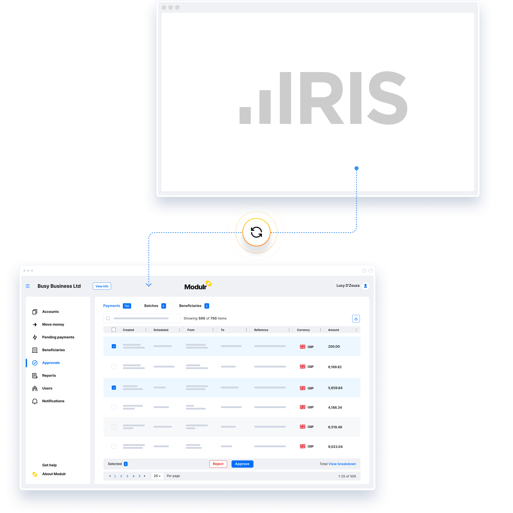
Task: Open the Created column options menu
Action: pyautogui.click(x=146, y=330)
